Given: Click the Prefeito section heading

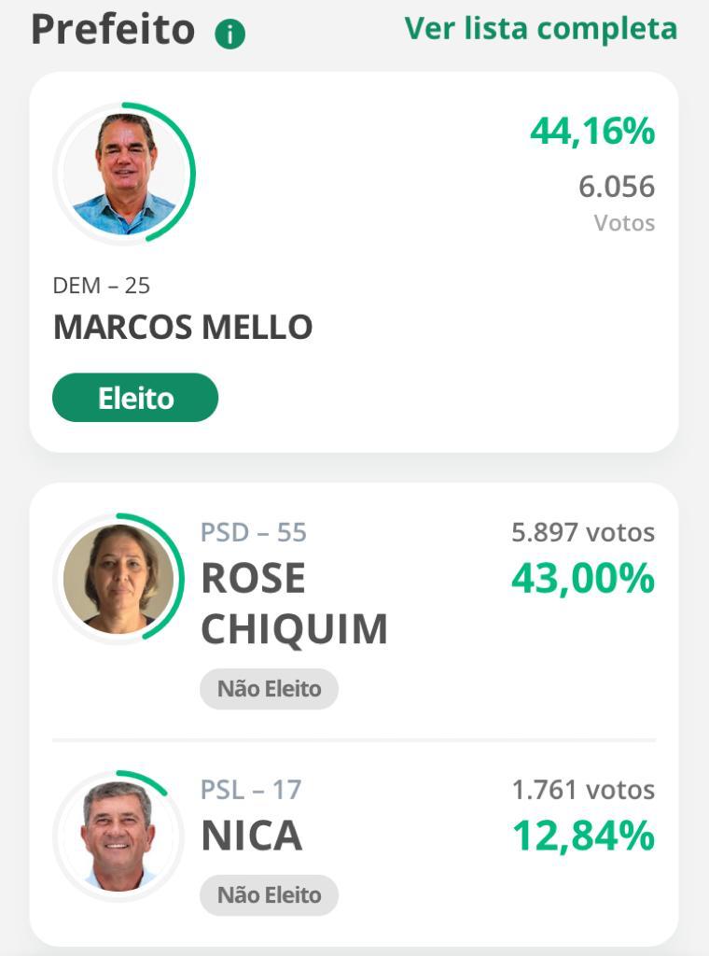Looking at the screenshot, I should pos(113,29).
